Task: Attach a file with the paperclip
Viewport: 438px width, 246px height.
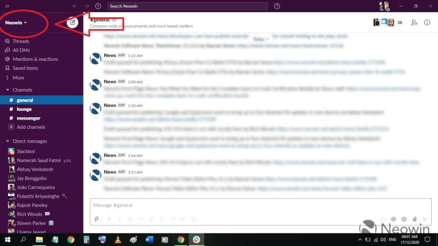Action: (x=414, y=219)
